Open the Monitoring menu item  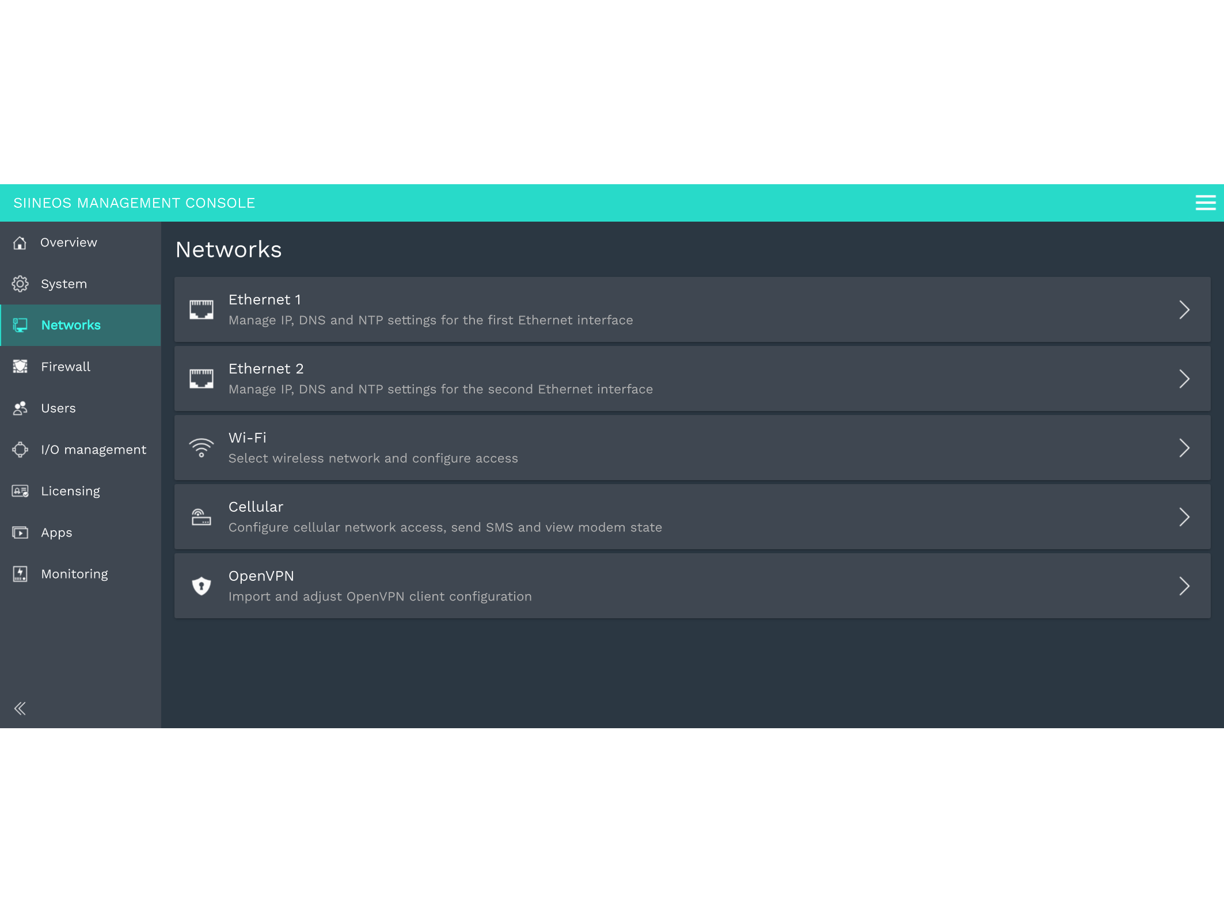[81, 574]
